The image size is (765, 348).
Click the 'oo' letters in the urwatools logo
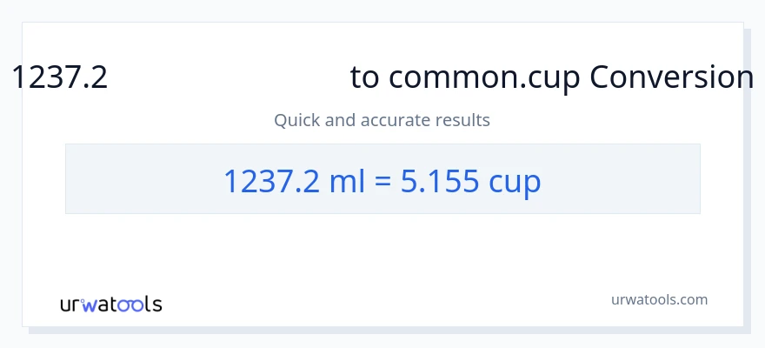click(129, 304)
